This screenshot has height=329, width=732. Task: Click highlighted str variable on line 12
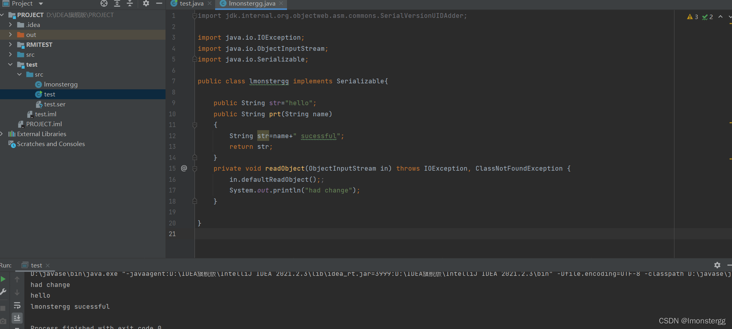[x=263, y=136]
